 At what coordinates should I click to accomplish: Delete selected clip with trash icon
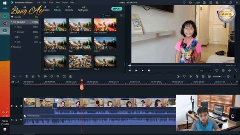click(x=27, y=76)
